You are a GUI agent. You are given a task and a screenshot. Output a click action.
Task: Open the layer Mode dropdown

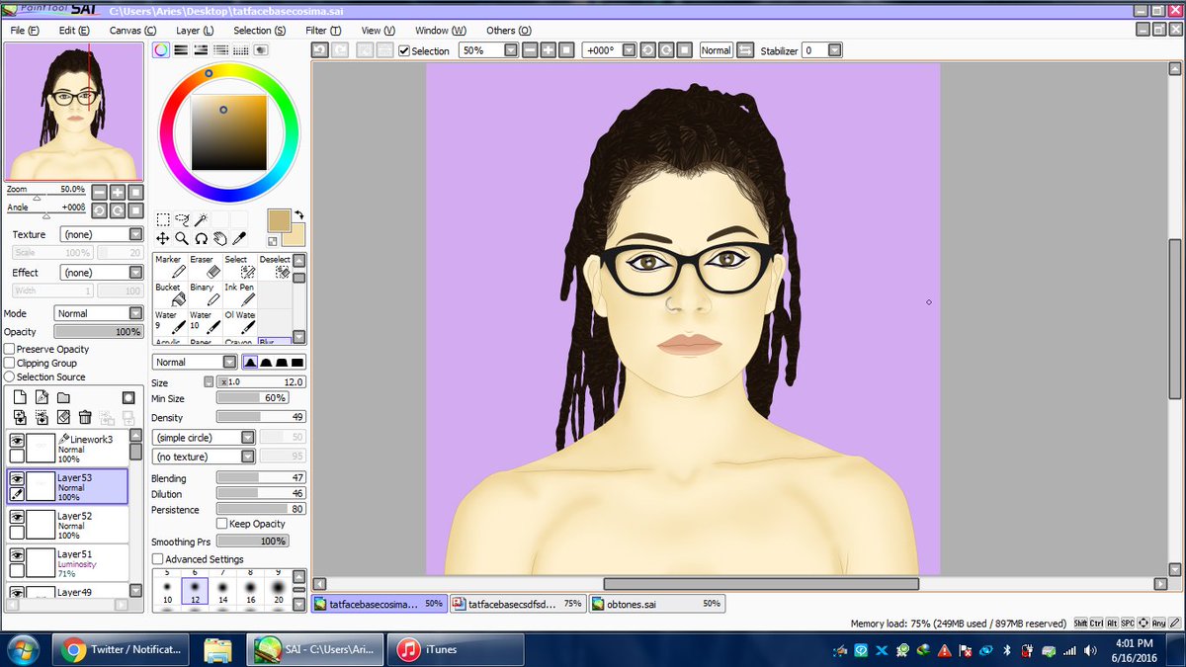tap(99, 313)
